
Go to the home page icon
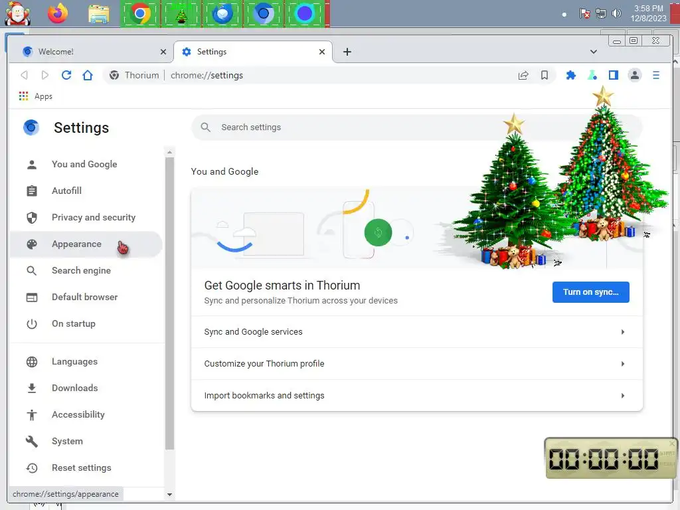(x=88, y=75)
